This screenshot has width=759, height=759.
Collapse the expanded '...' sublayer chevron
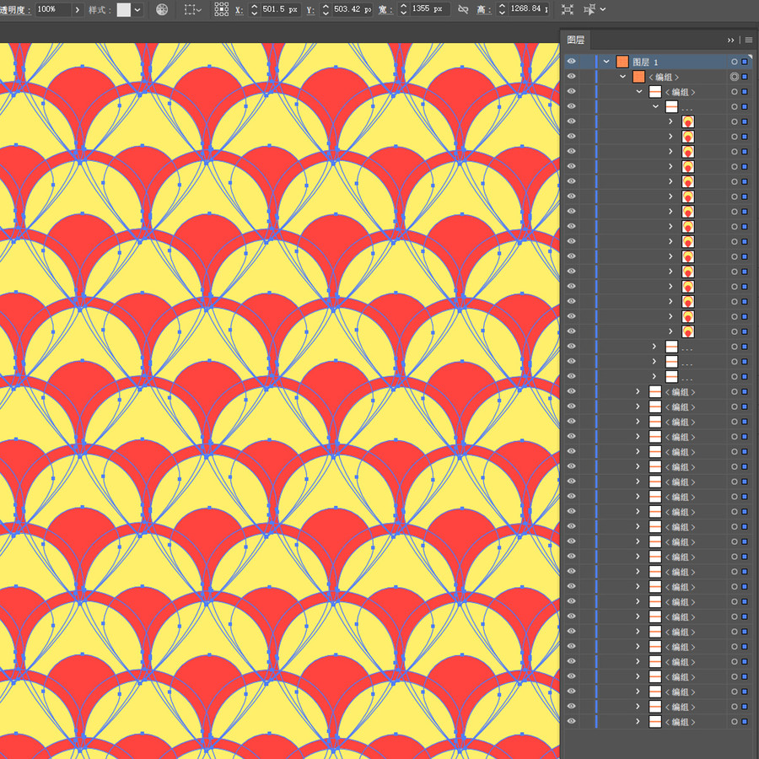click(655, 106)
